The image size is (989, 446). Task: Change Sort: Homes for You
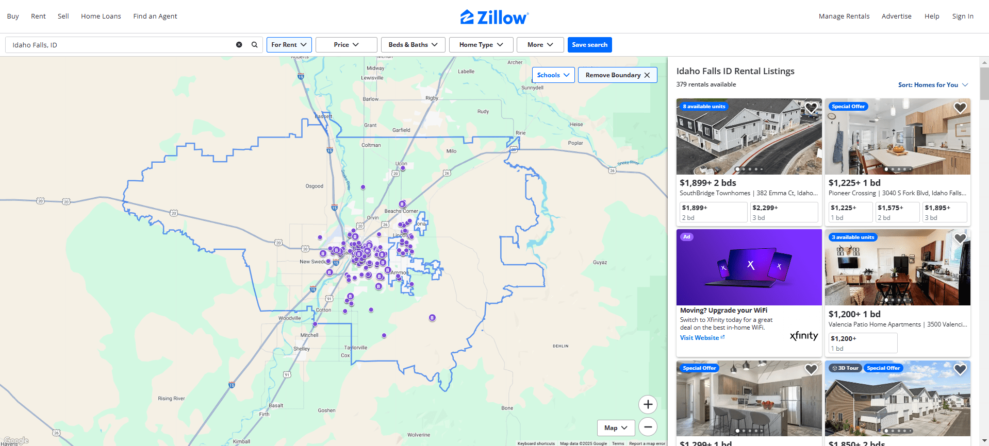933,85
